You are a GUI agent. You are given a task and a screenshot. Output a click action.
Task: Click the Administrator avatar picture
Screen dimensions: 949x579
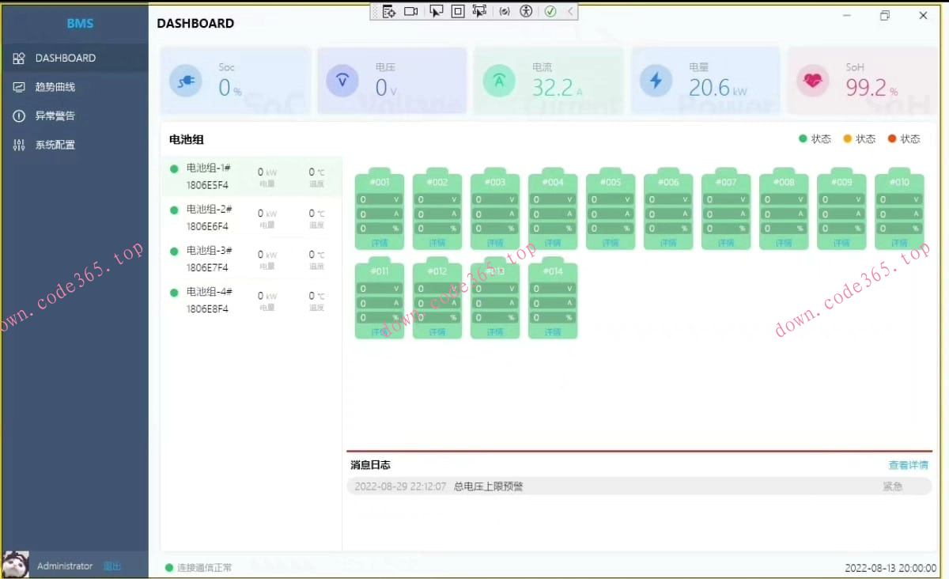pos(17,565)
